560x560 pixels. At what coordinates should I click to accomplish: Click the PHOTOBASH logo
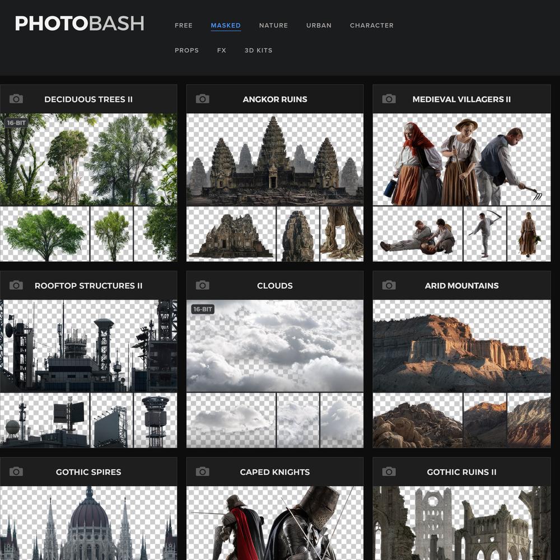coord(80,24)
